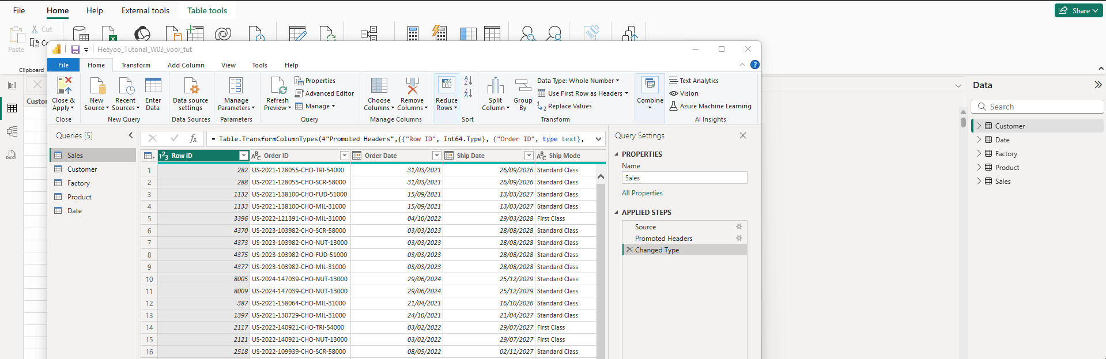Click the fx formula icon
This screenshot has width=1106, height=359.
(x=193, y=138)
